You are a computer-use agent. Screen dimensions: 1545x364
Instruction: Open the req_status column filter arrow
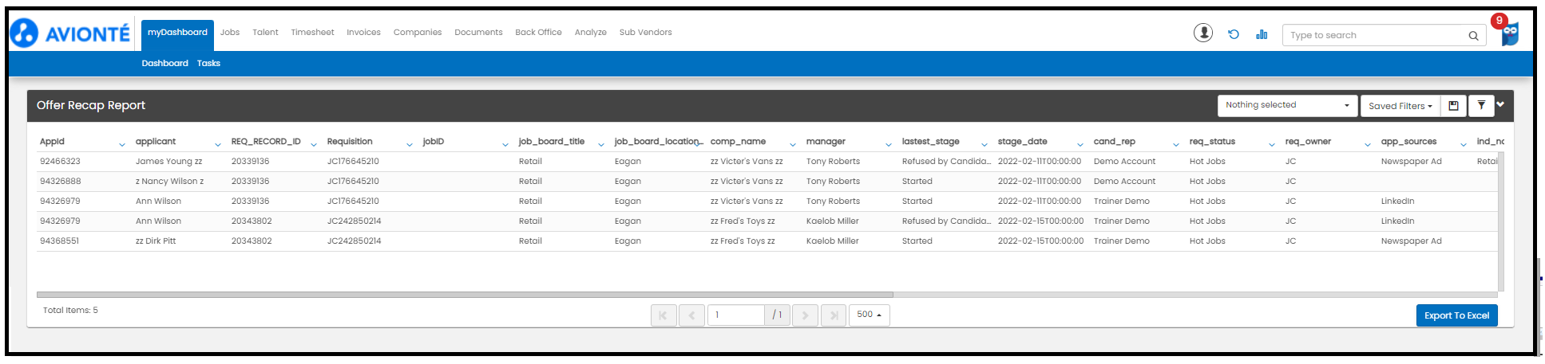coord(1272,144)
